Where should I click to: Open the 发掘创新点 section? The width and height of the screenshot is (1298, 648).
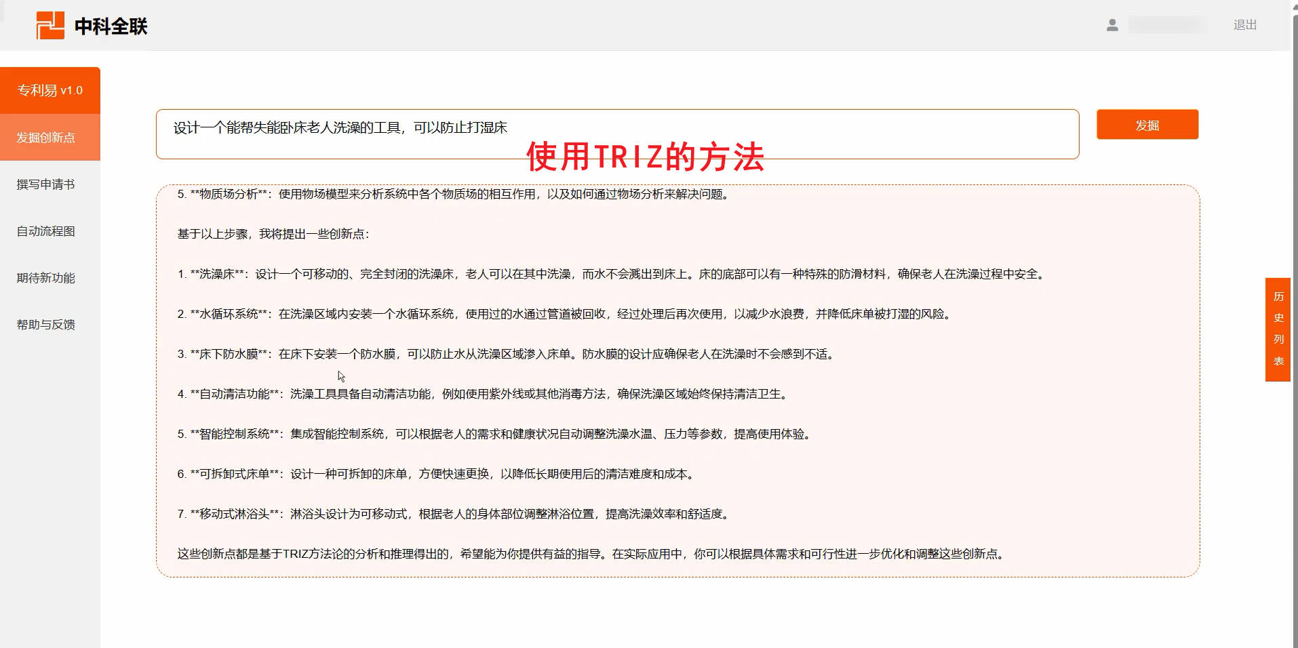tap(46, 137)
